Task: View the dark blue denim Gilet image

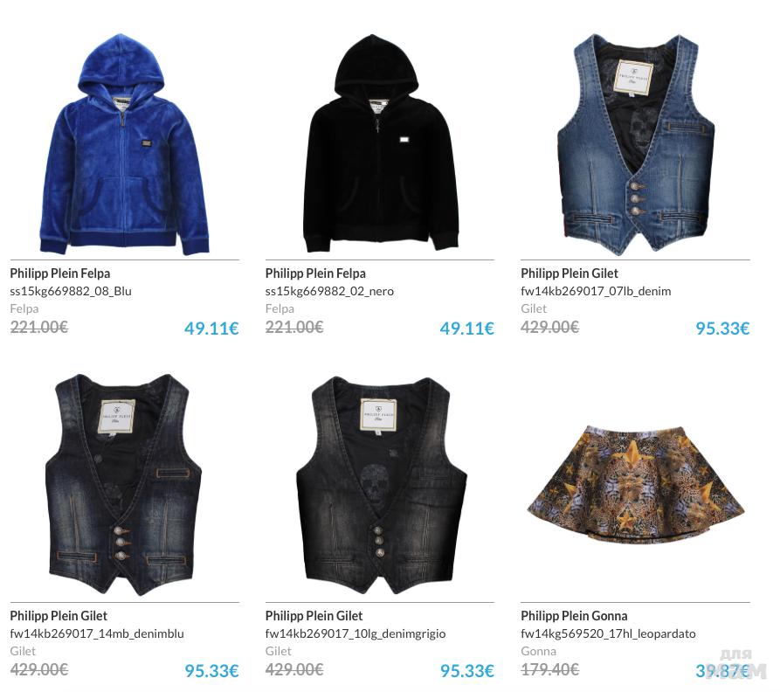Action: pos(123,485)
